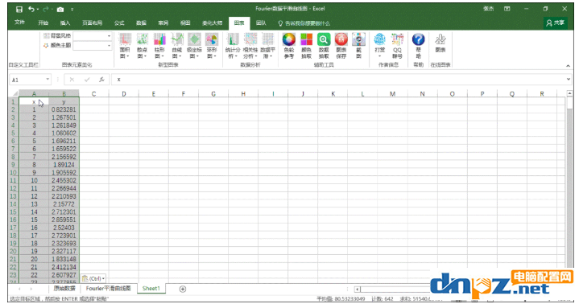Click the select-all corner of the grid
This screenshot has height=304, width=579.
pyautogui.click(x=14, y=93)
